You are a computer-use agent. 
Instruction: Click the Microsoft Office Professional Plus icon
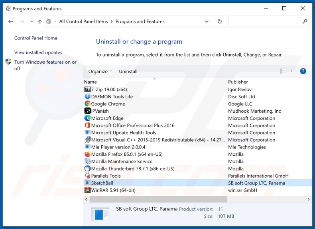click(x=87, y=125)
